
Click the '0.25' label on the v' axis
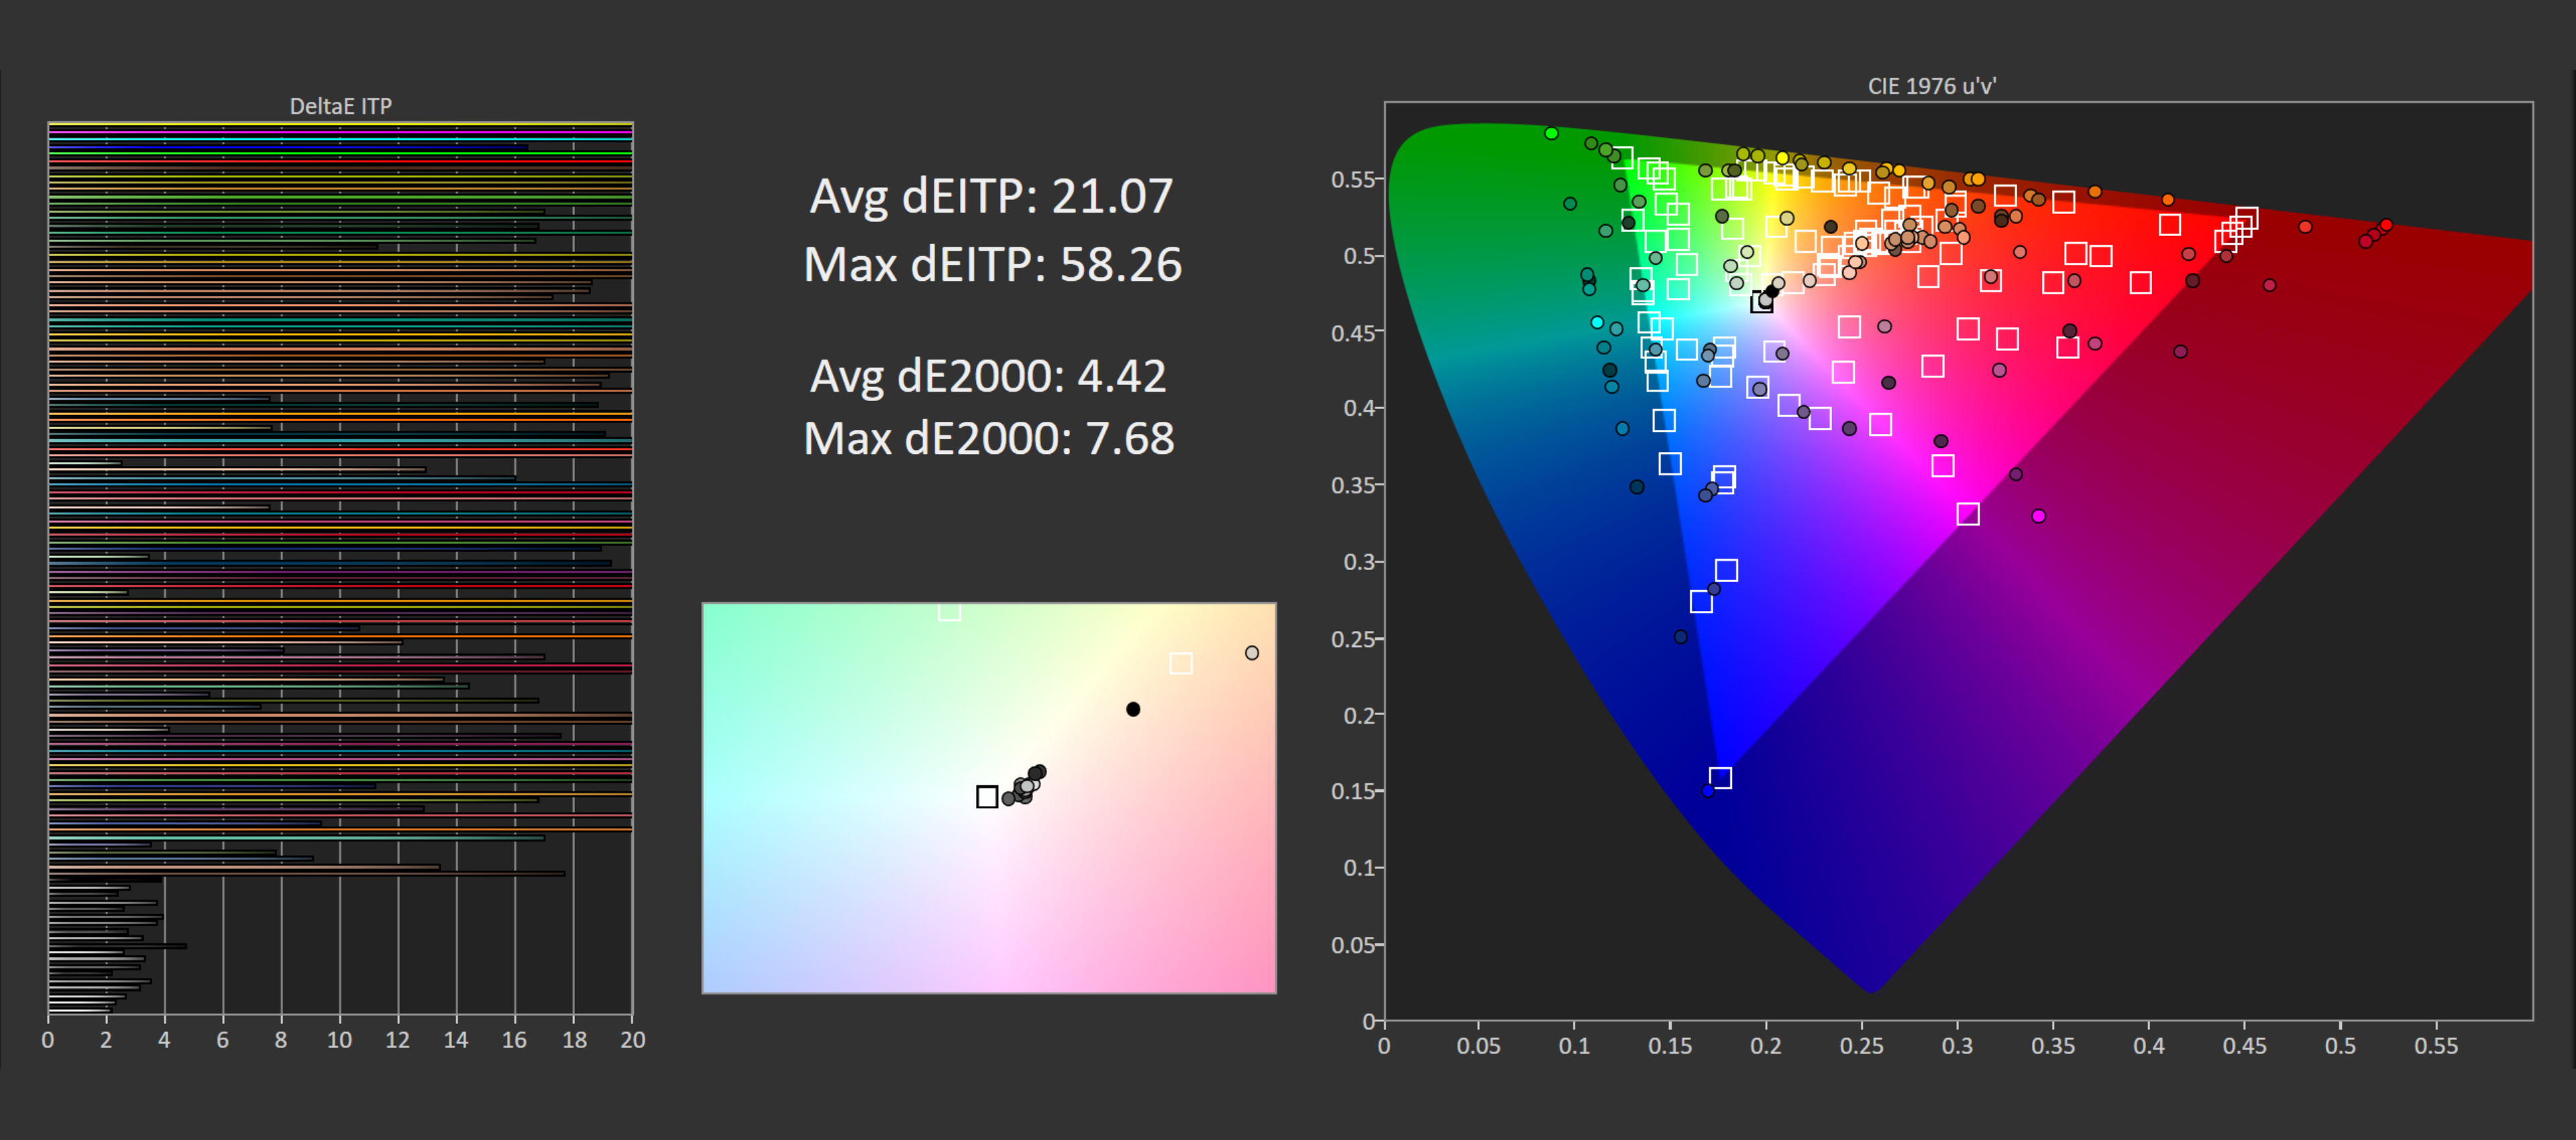[x=1353, y=639]
